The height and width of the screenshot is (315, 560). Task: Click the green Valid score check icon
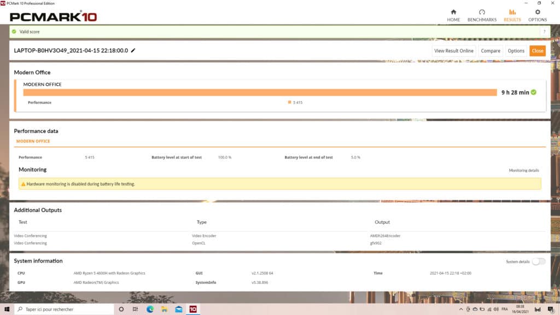[x=14, y=32]
